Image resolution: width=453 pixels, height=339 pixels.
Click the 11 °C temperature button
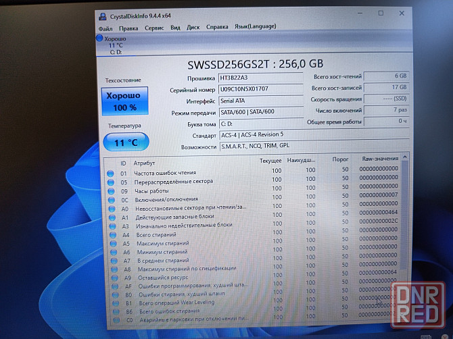click(x=125, y=142)
